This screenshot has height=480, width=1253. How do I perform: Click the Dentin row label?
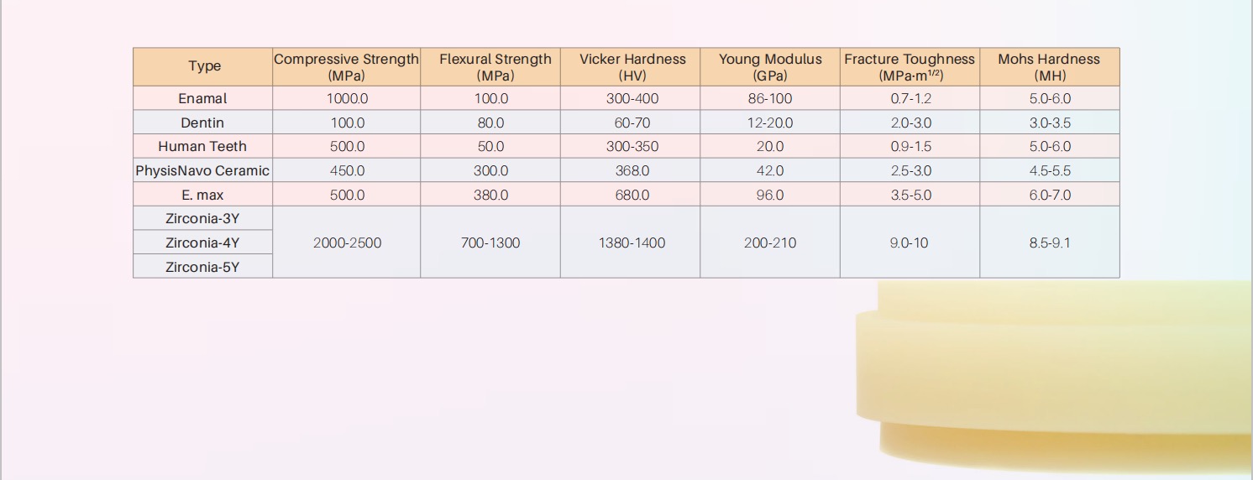coord(203,123)
